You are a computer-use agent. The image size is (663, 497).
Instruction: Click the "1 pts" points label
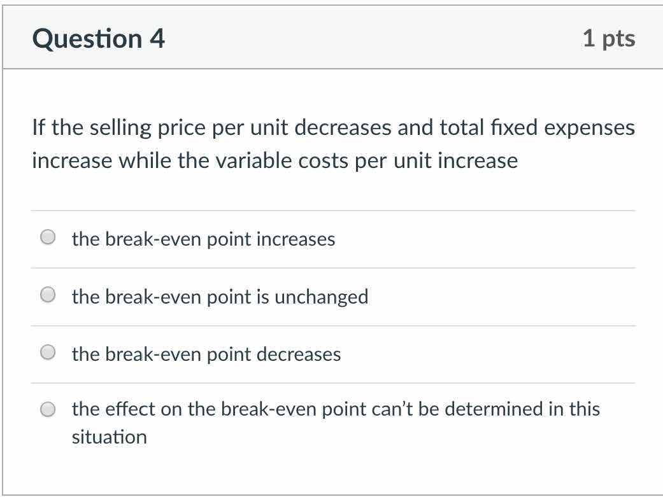(x=608, y=39)
